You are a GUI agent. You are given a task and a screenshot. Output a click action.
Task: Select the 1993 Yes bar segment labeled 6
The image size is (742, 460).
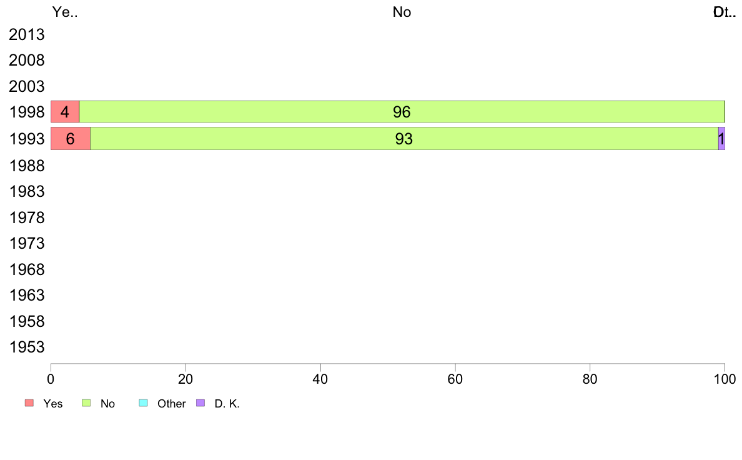(x=71, y=138)
